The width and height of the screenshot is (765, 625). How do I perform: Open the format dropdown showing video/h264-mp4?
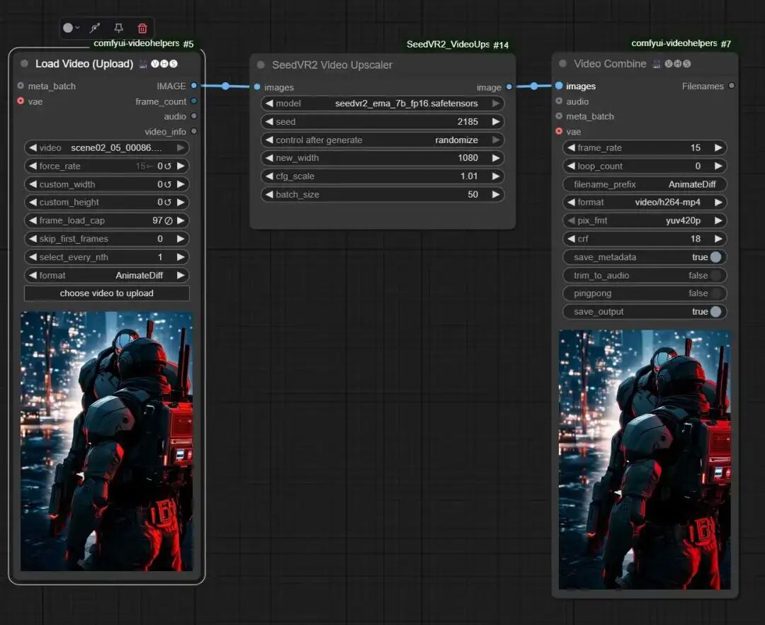point(645,203)
